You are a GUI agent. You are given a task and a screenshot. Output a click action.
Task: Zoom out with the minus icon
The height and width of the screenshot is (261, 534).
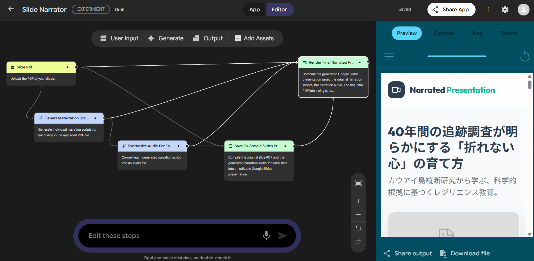tap(358, 215)
